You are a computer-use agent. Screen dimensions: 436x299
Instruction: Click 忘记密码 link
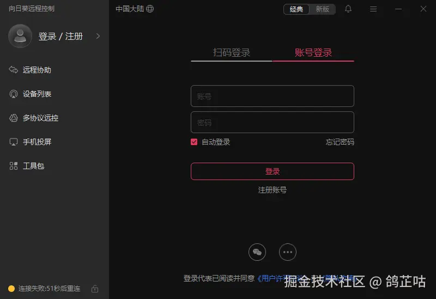click(x=340, y=142)
